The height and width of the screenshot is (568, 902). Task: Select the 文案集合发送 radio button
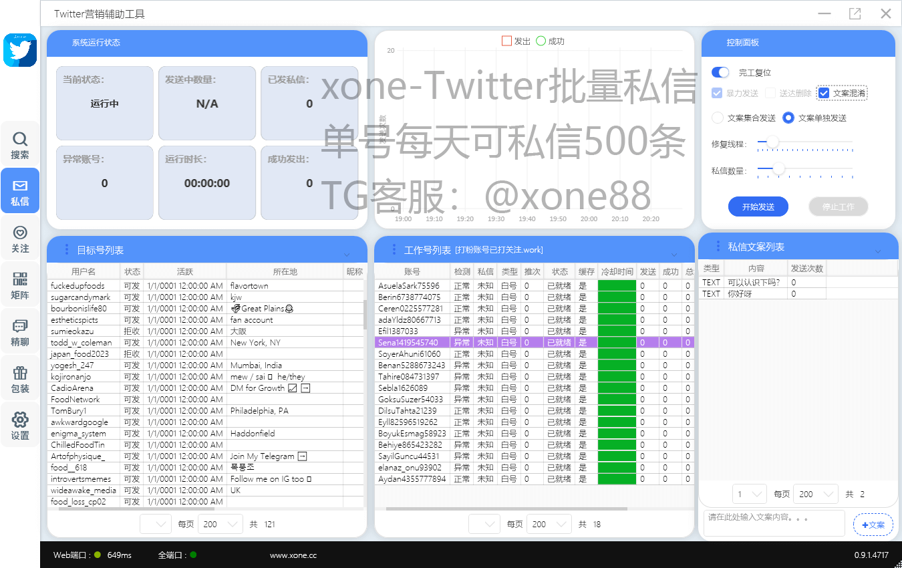click(718, 118)
